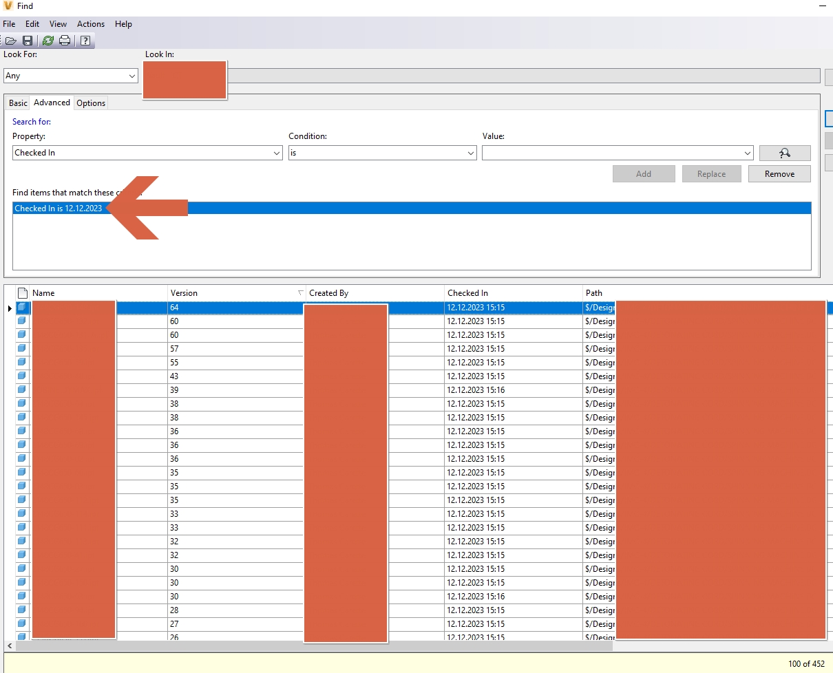Start the search with the magnifier button

pyautogui.click(x=785, y=153)
